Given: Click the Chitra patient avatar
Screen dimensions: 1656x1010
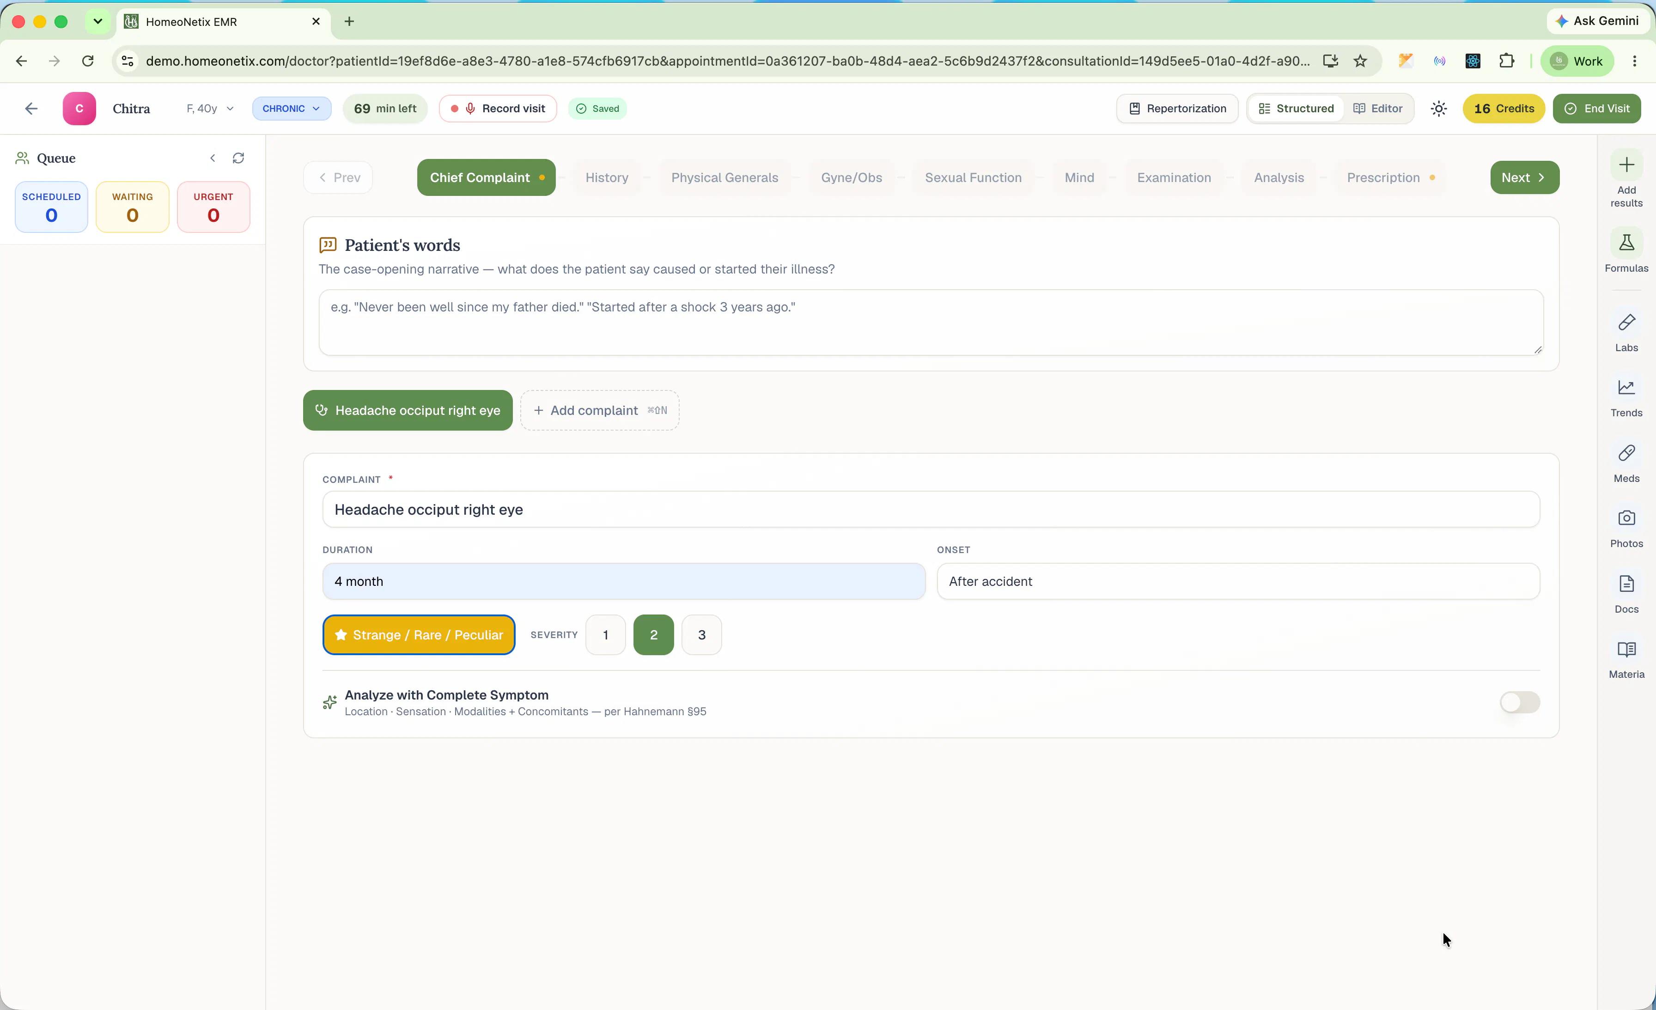Looking at the screenshot, I should [79, 109].
